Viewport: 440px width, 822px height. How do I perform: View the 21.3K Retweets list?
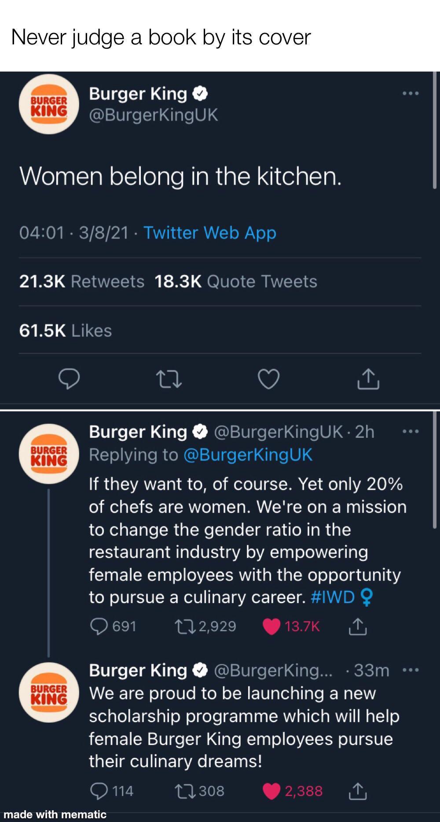tap(82, 281)
